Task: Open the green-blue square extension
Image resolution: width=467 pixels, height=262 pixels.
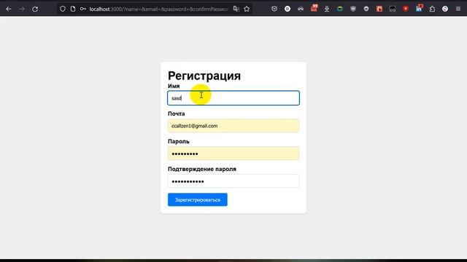Action: click(x=340, y=9)
